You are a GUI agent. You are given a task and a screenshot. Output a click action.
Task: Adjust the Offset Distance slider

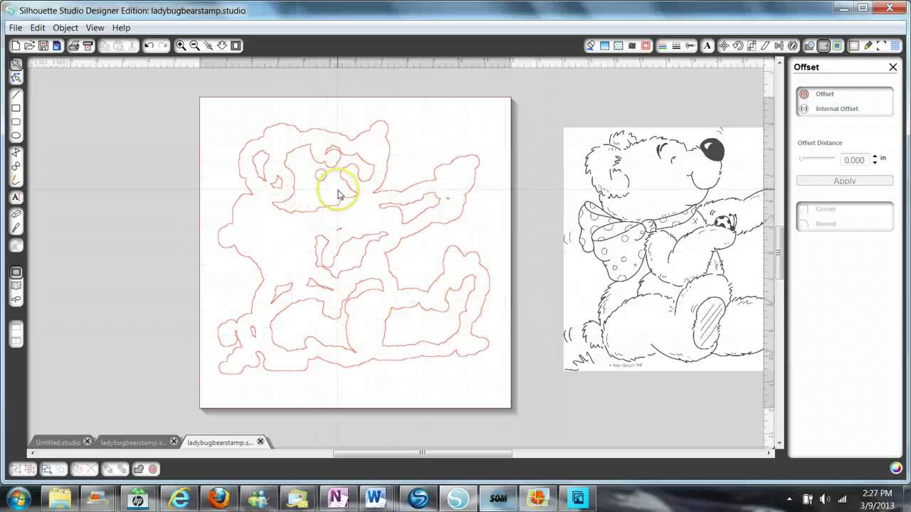coord(816,159)
